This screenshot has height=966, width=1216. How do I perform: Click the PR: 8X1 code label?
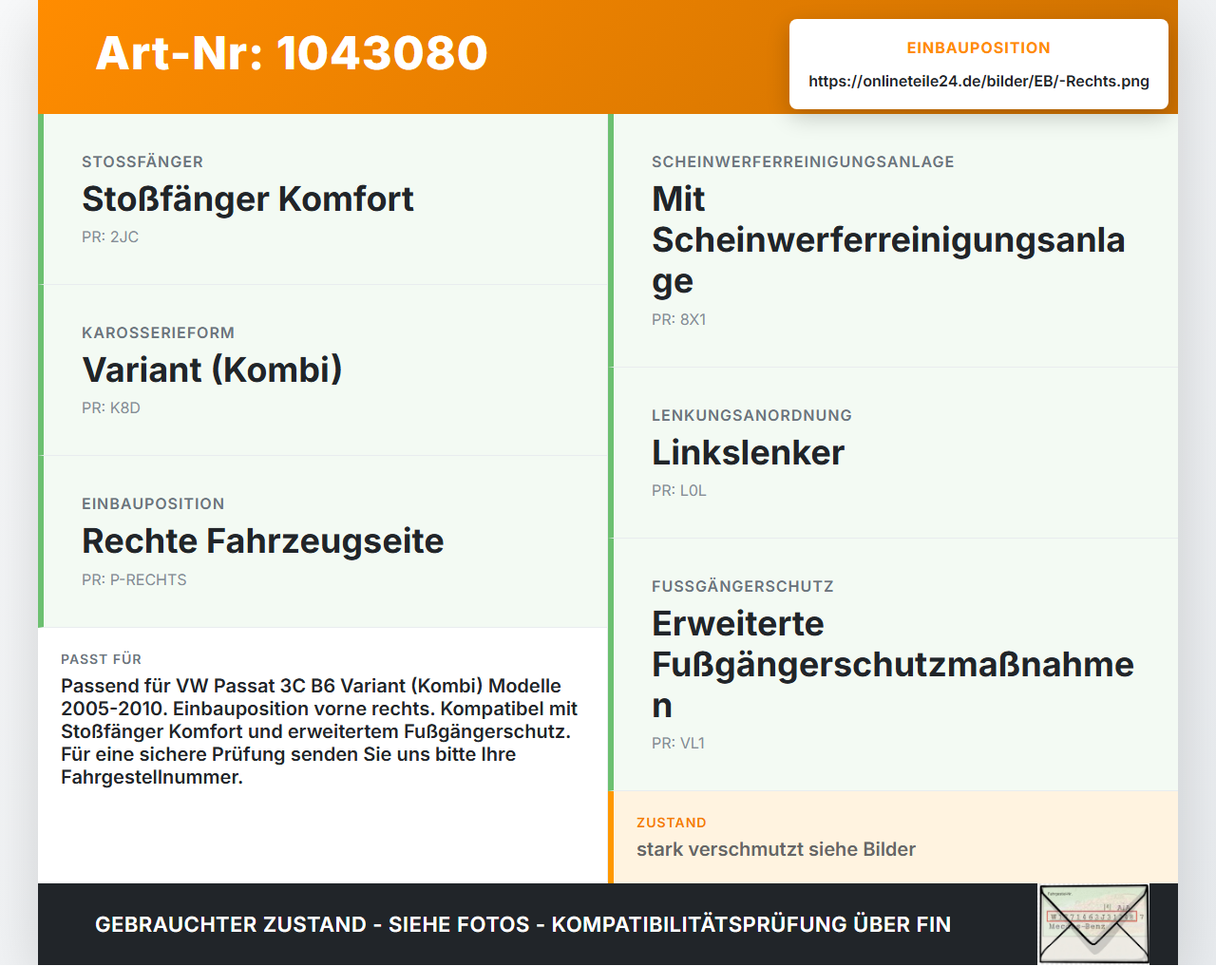[x=679, y=320]
